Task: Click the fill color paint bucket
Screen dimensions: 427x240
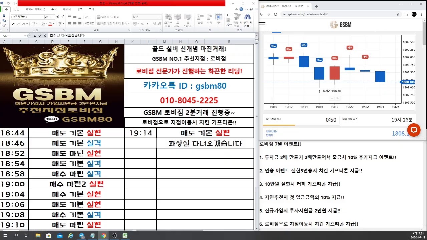Action: (x=42, y=24)
